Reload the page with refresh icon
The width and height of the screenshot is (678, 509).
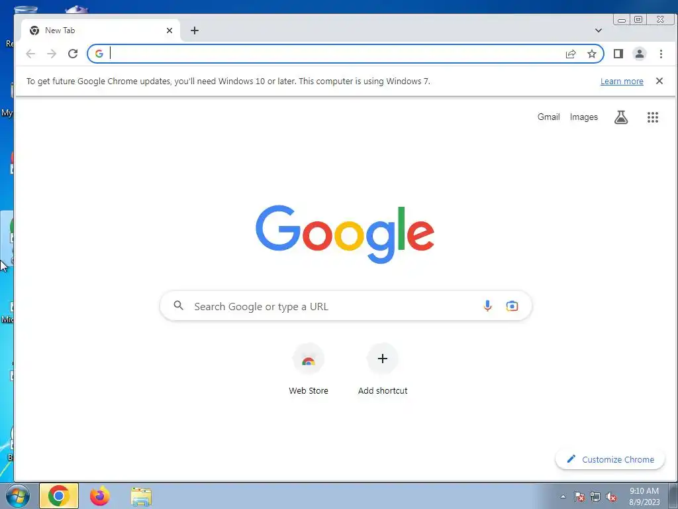73,54
